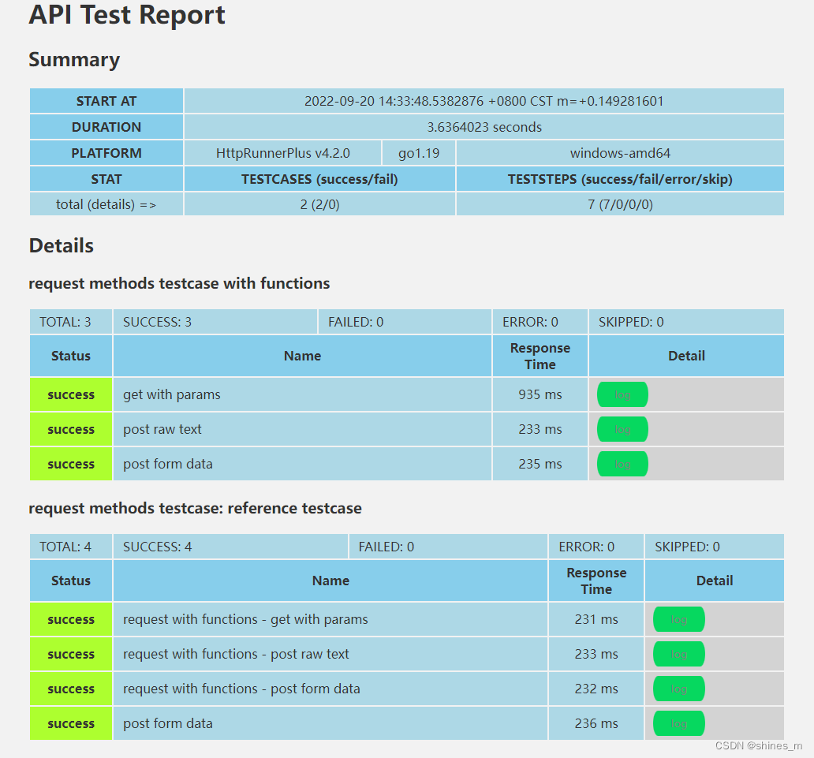
Task: Open the log for 'request with functions - get with params'
Action: [x=678, y=619]
